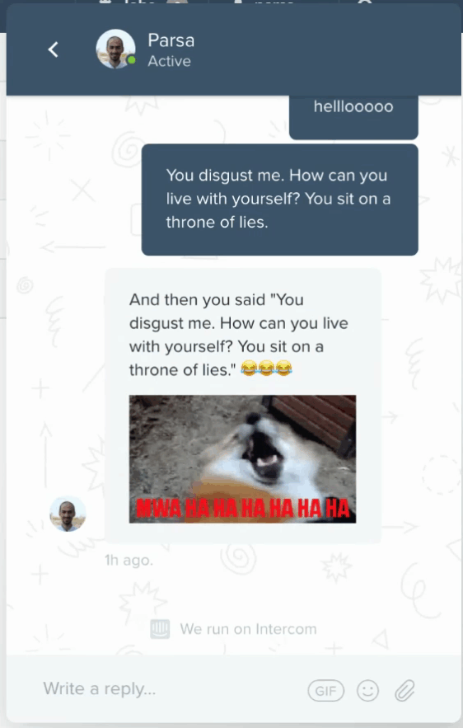The image size is (463, 728).
Task: Click the 'MWA HA HA' GIF caption
Action: 242,509
